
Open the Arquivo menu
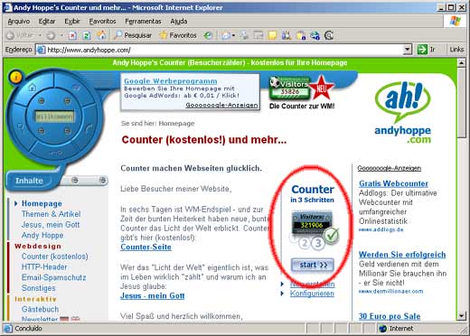[x=19, y=22]
